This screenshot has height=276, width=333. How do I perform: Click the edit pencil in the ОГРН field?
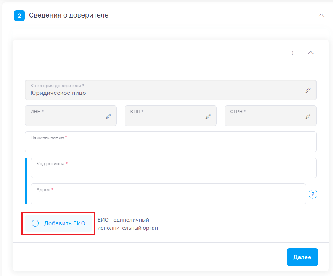click(x=308, y=116)
